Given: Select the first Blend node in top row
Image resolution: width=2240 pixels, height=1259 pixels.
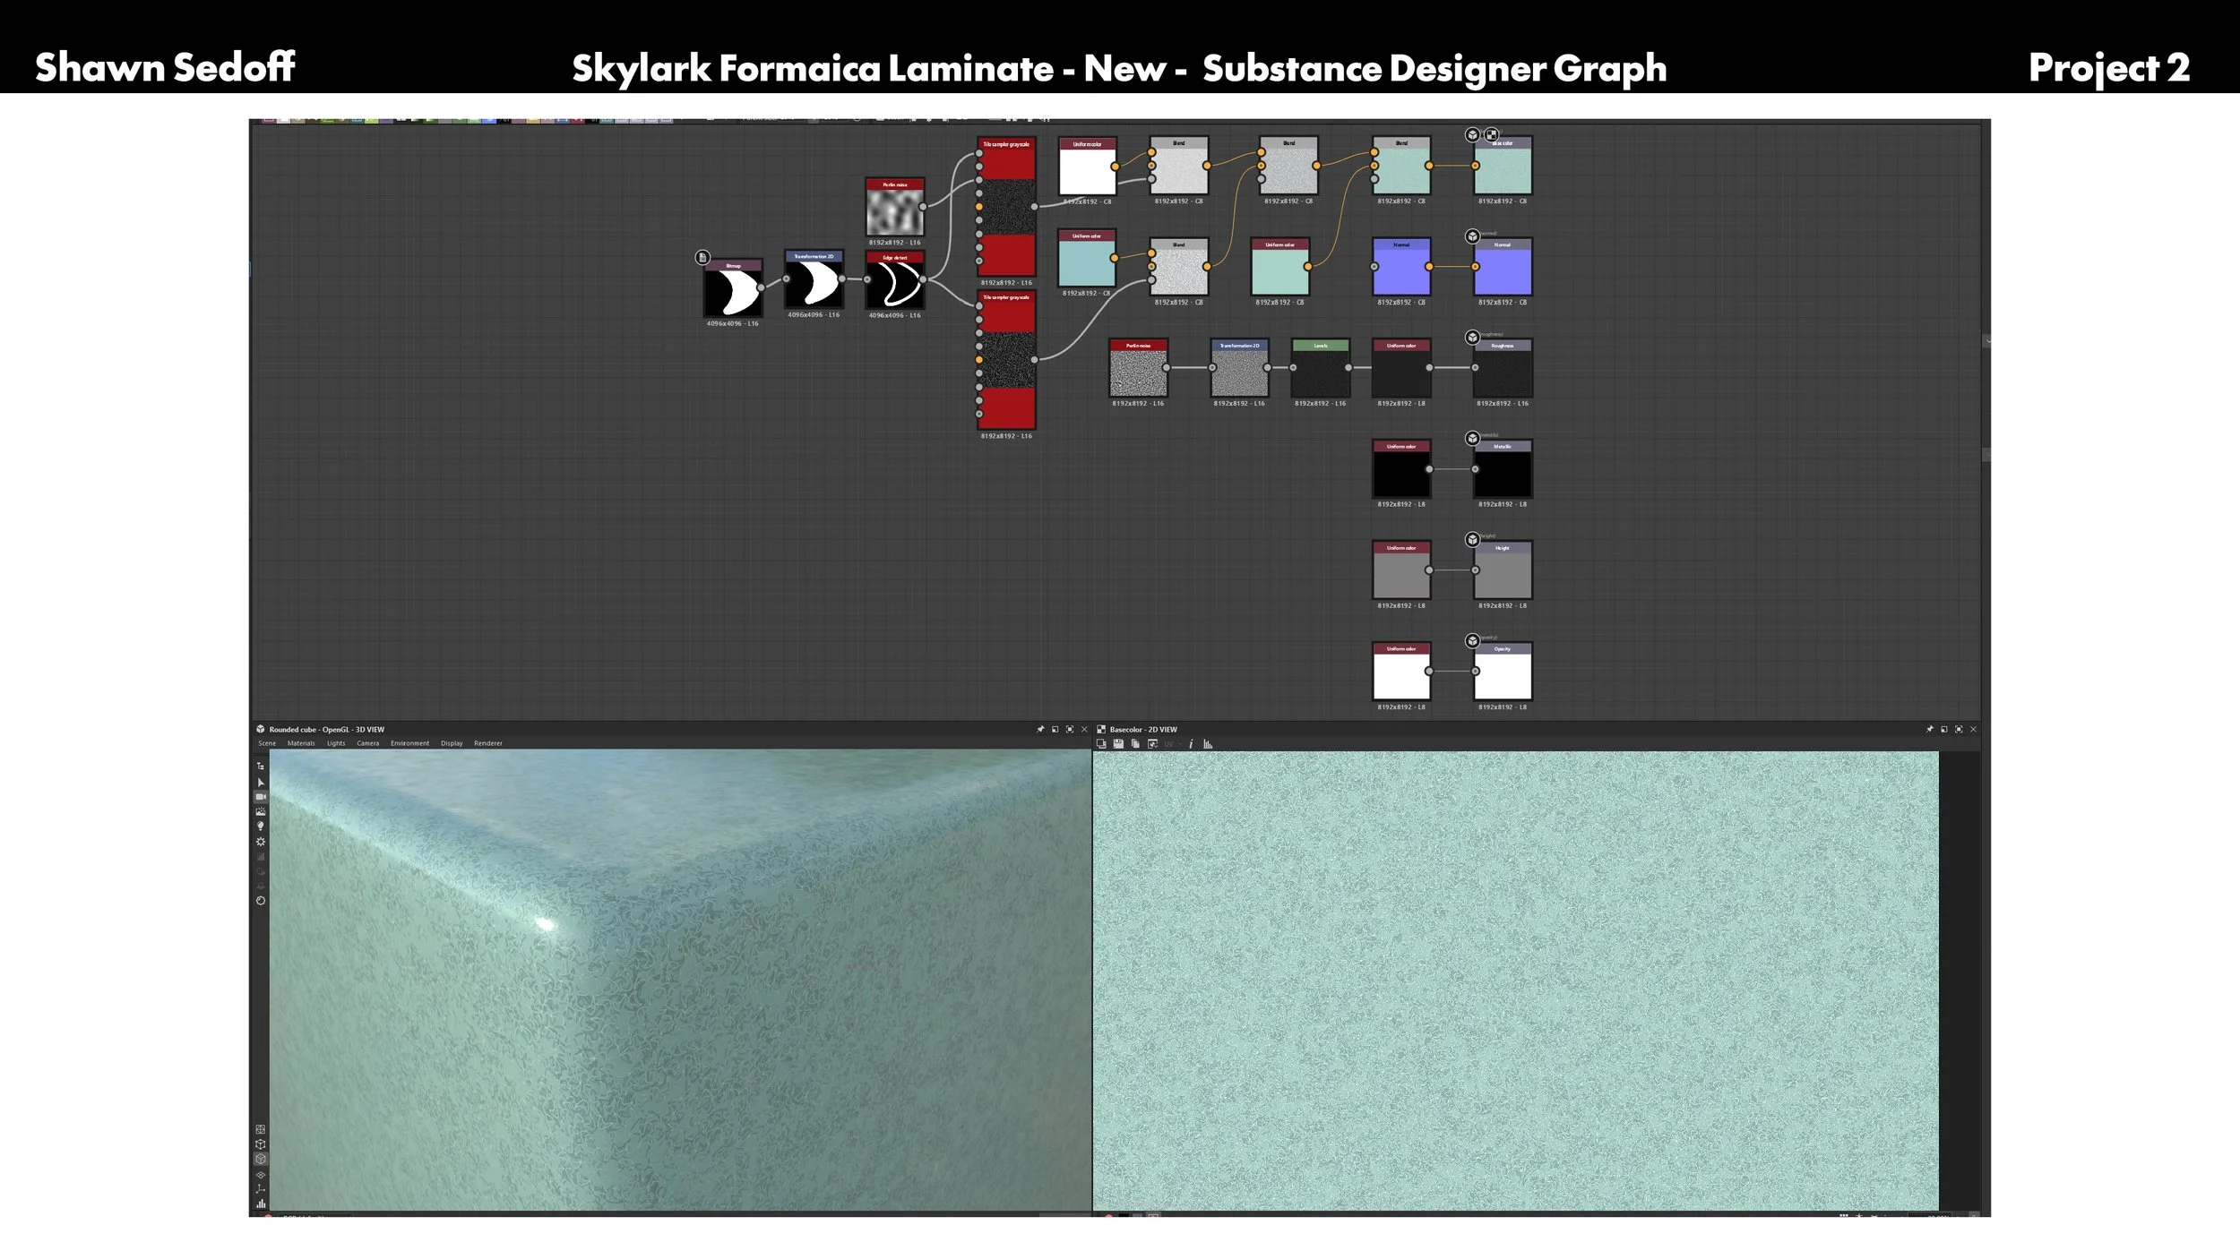Looking at the screenshot, I should (1179, 166).
